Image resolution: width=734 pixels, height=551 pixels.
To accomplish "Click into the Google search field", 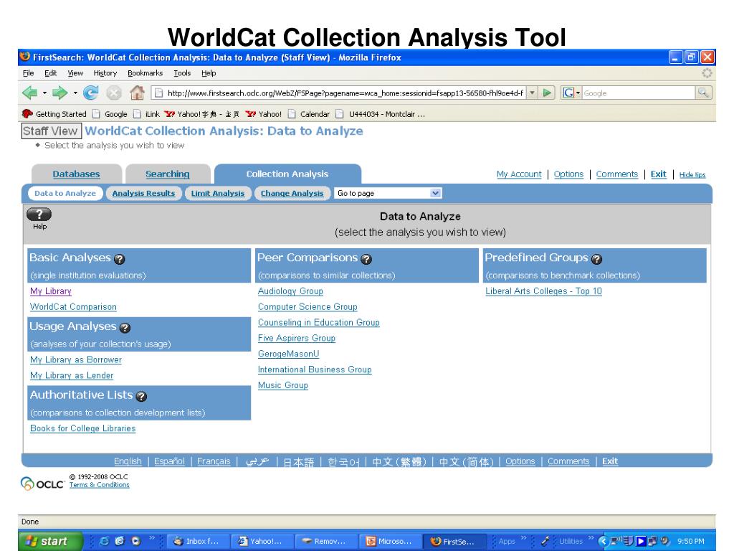I will 639,93.
